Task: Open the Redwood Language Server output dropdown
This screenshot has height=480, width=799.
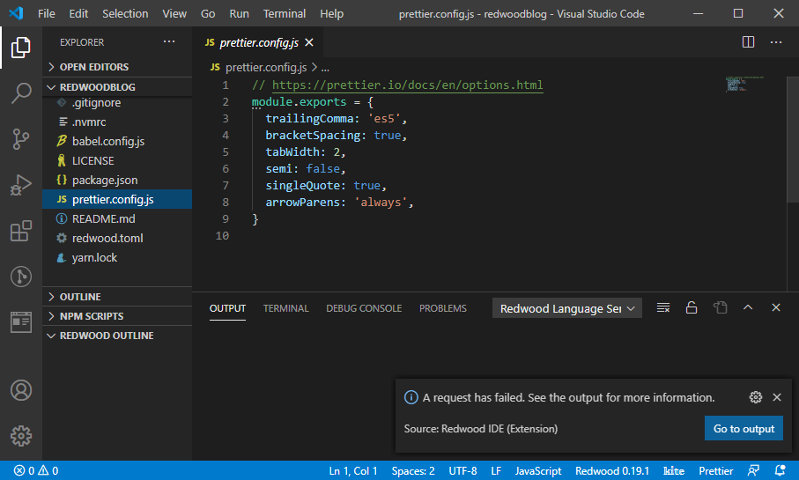Action: 566,308
